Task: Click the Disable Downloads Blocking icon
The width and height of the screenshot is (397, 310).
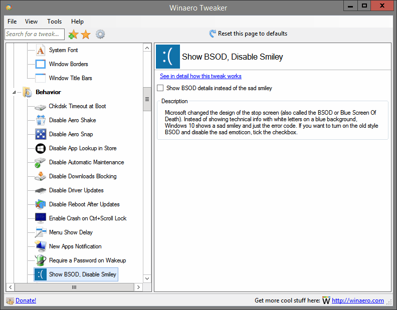Action: 40,176
